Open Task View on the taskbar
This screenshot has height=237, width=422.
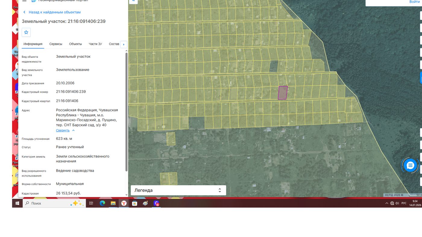pyautogui.click(x=91, y=203)
